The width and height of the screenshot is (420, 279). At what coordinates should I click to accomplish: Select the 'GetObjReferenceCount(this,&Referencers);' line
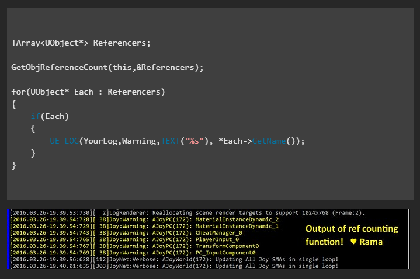[107, 67]
